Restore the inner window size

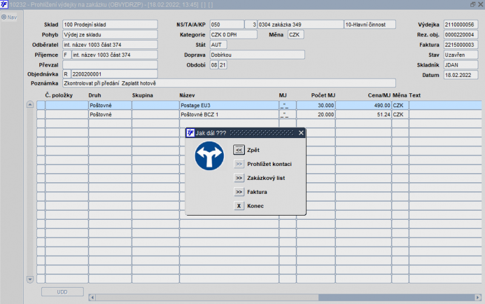(x=473, y=4)
